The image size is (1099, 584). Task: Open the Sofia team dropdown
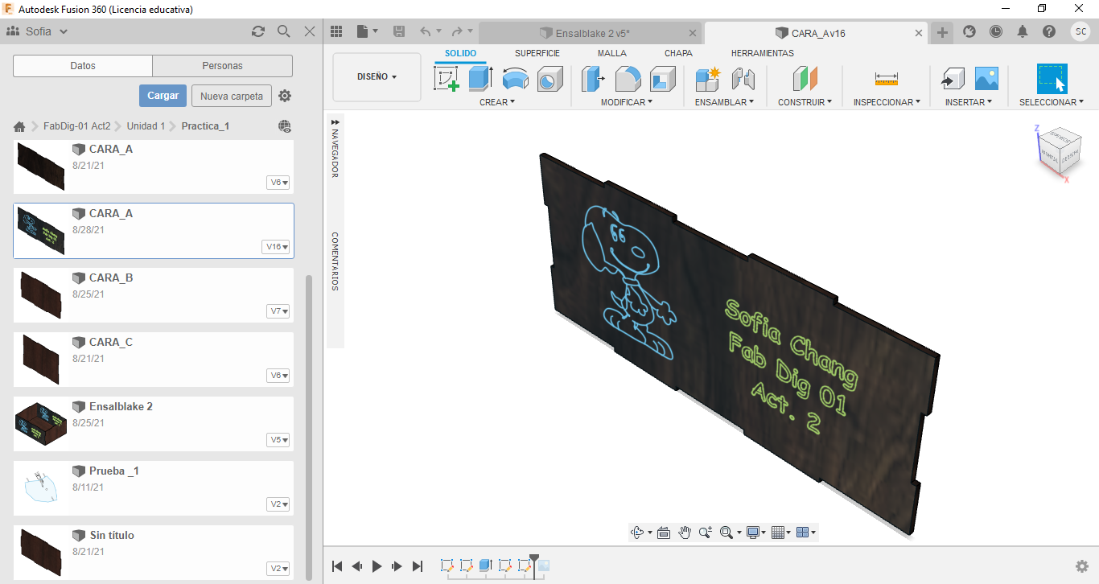click(38, 31)
